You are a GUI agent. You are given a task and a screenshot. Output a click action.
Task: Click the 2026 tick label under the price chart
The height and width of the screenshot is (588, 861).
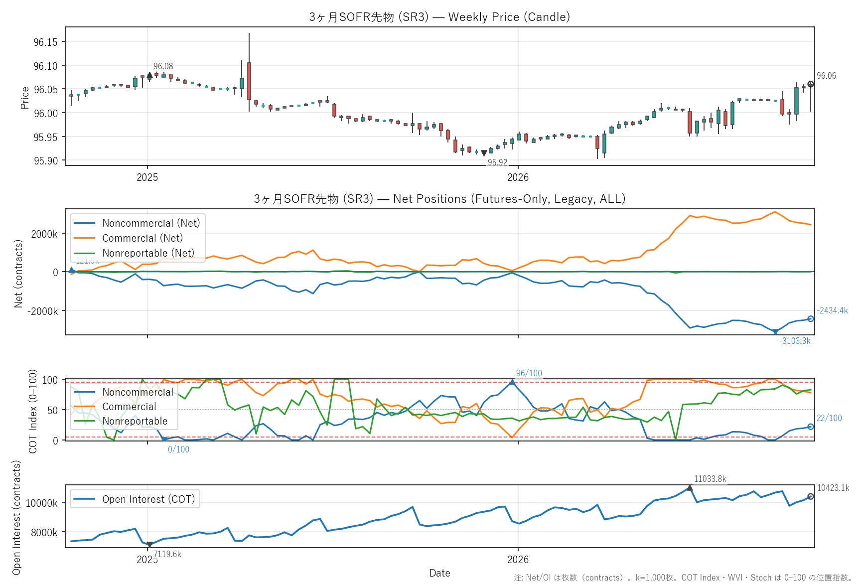[x=518, y=177]
